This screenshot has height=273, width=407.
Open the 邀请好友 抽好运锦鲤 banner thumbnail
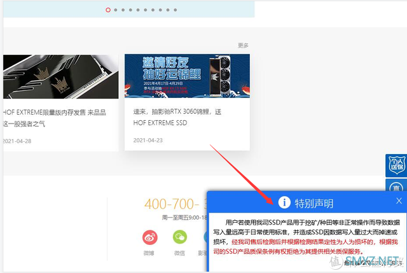pos(187,76)
